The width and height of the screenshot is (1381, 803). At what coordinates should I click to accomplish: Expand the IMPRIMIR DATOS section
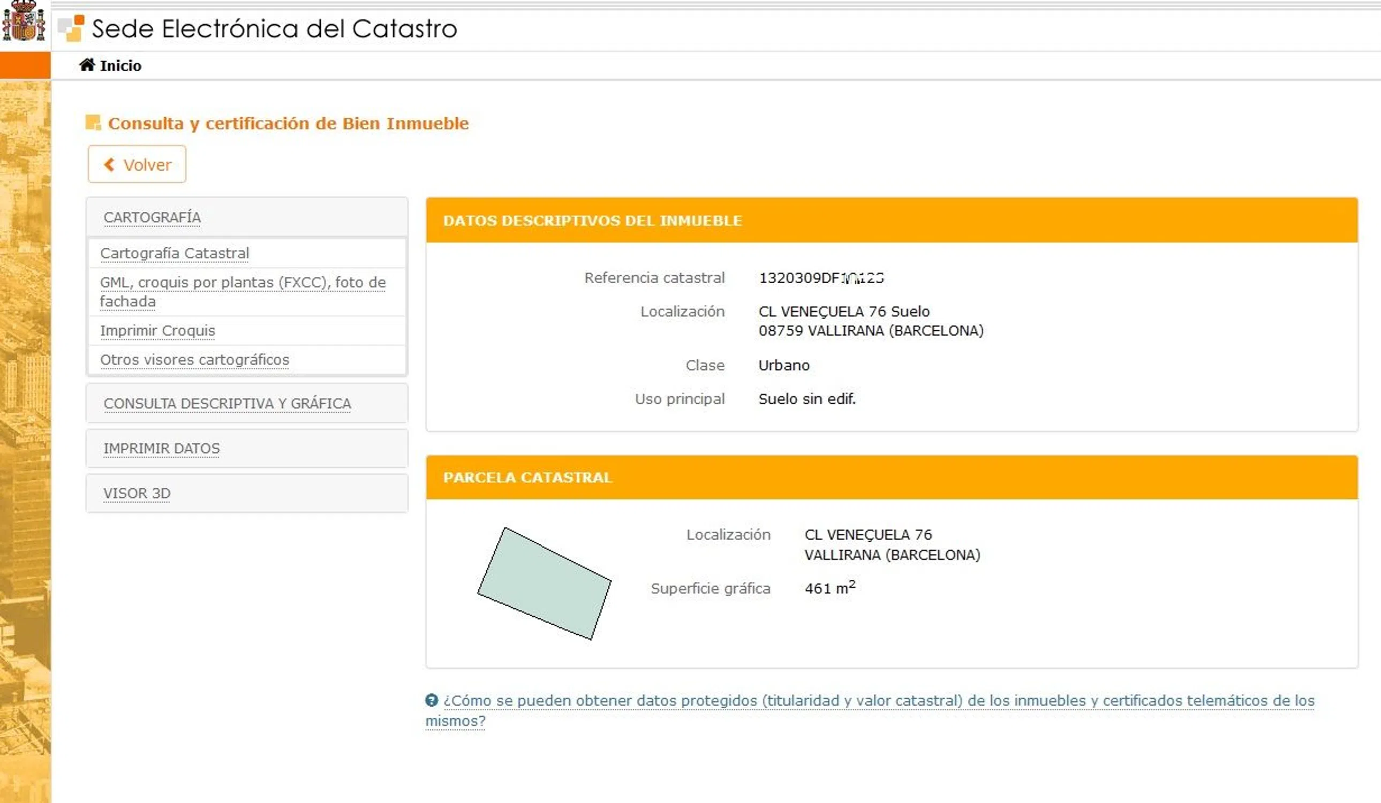(161, 448)
